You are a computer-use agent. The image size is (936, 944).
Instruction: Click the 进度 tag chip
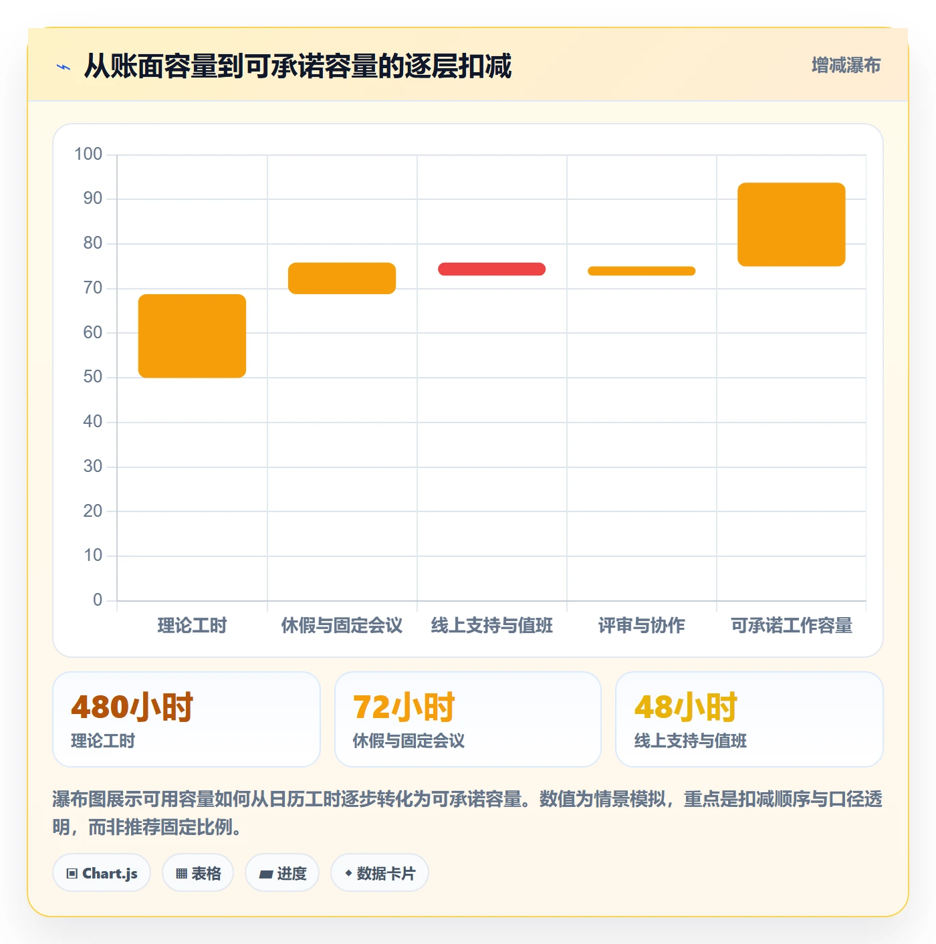[282, 872]
